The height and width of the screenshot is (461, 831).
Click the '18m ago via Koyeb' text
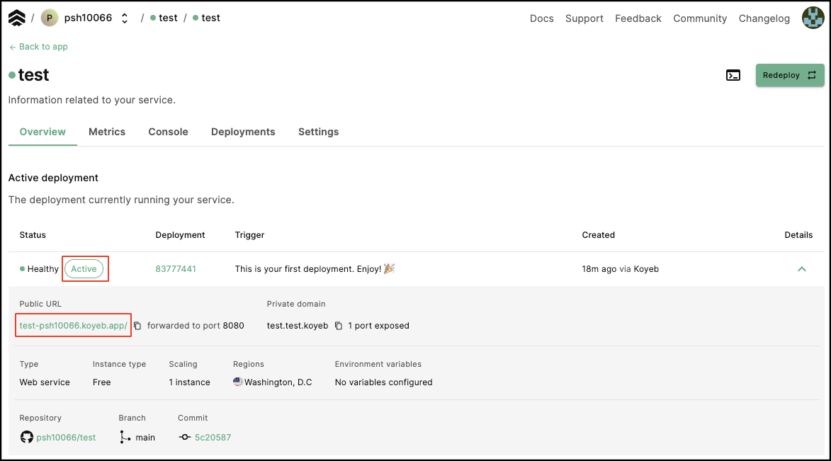click(x=620, y=269)
